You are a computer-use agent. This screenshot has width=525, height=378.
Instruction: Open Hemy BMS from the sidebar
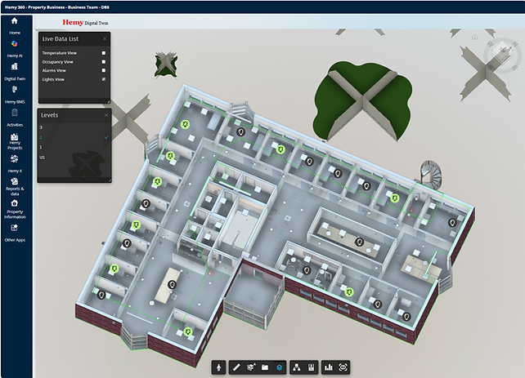click(x=15, y=95)
